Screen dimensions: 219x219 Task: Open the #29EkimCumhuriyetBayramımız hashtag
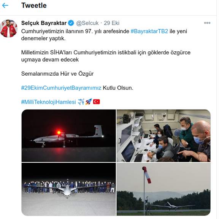tap(61, 88)
